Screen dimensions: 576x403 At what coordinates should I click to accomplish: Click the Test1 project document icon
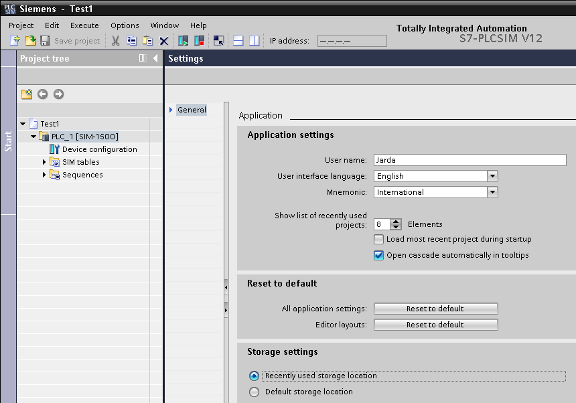(x=33, y=124)
